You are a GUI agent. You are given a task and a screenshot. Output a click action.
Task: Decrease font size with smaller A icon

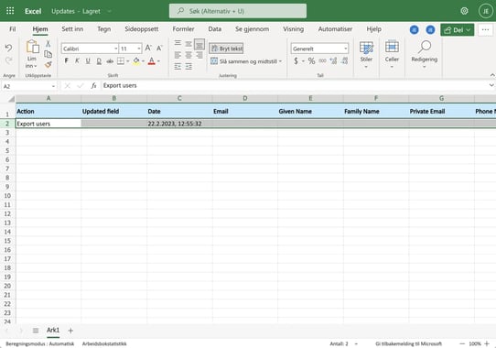[159, 49]
